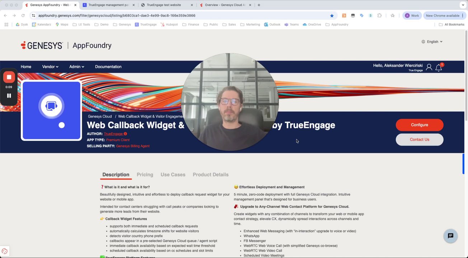This screenshot has width=468, height=258.
Task: Open the Outlook bookmark
Action: tap(272, 24)
